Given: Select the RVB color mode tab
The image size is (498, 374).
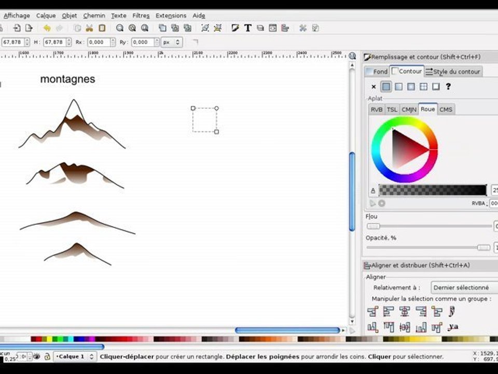Looking at the screenshot, I should (377, 110).
